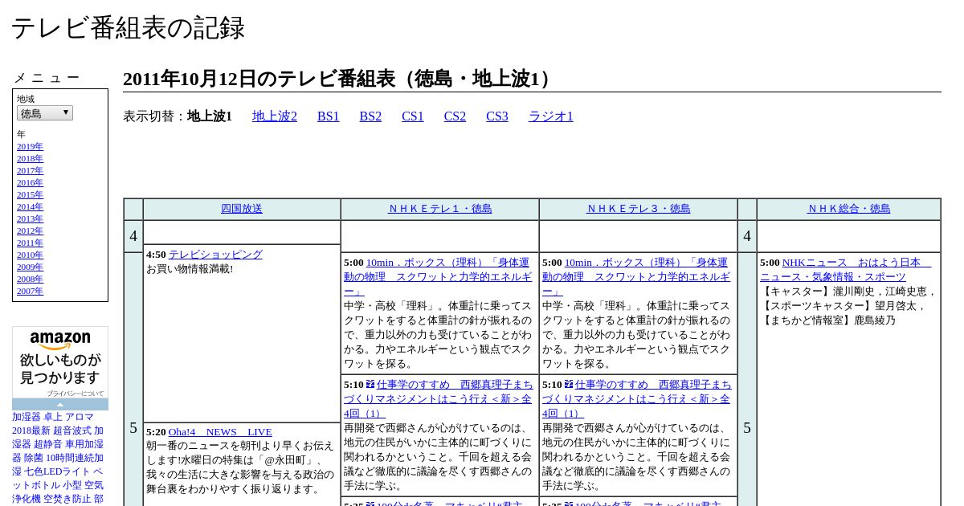Open the 2013年 archive link
This screenshot has height=506, width=964.
coord(30,218)
